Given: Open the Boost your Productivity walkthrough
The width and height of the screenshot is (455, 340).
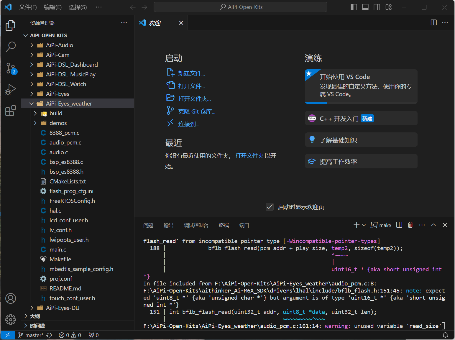Looking at the screenshot, I should (361, 161).
